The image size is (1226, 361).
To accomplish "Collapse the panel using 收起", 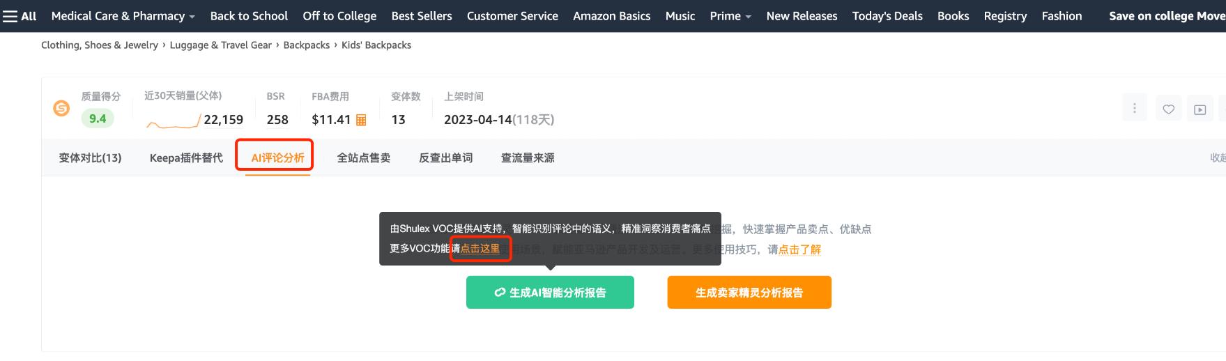I will tap(1217, 158).
